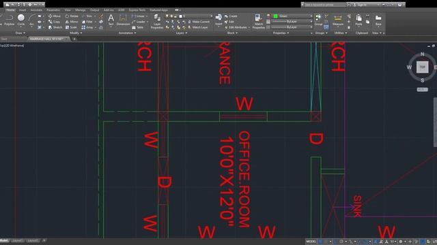
Task: Activate the Fillet tool
Action: (87, 22)
